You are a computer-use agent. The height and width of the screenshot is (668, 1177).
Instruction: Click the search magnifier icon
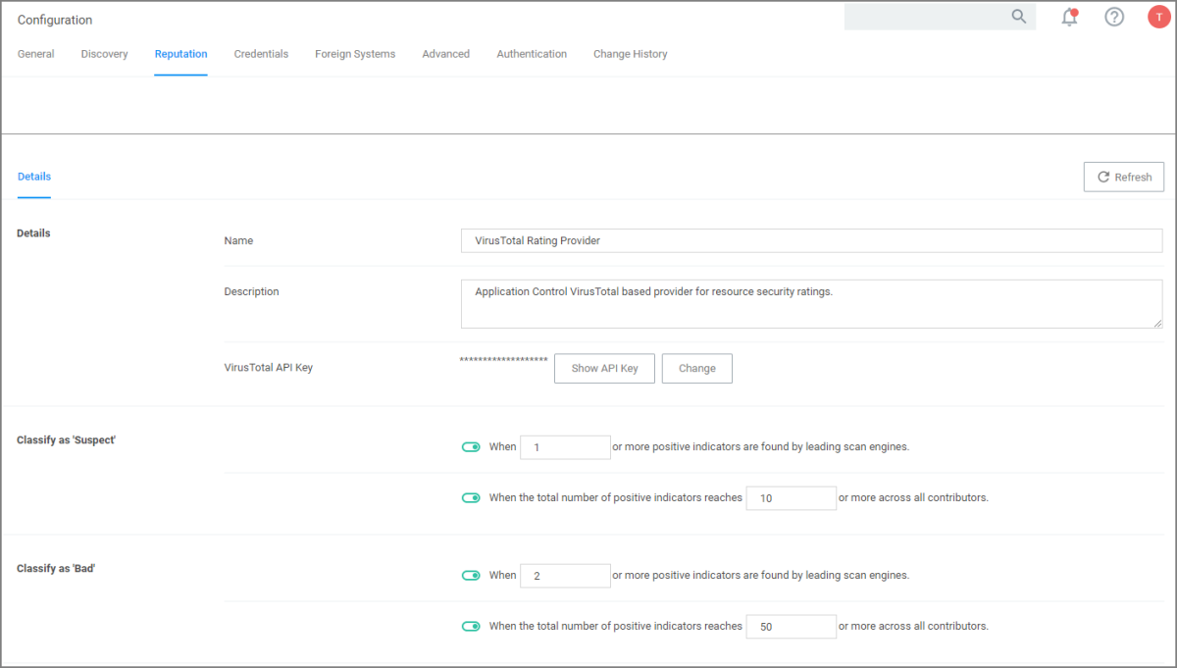pos(1019,17)
